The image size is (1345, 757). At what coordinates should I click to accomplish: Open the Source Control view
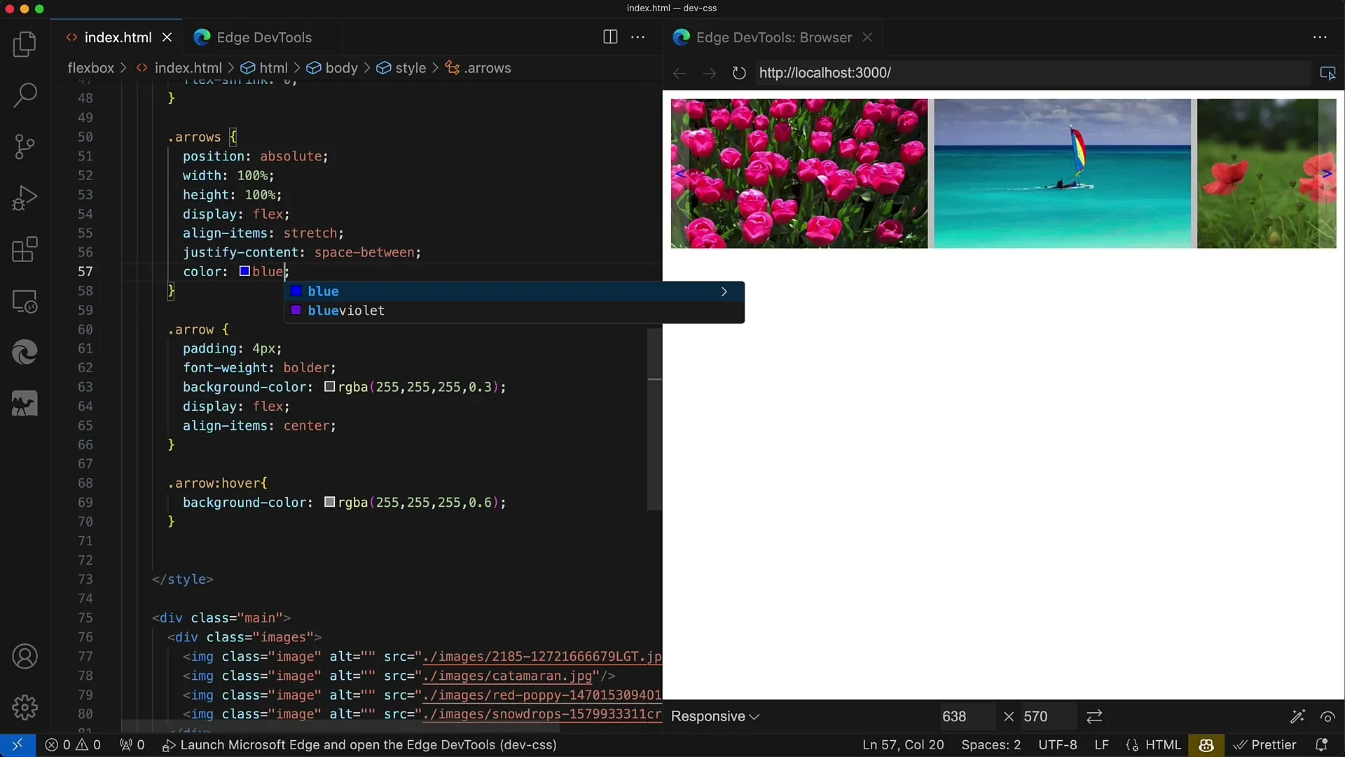[x=25, y=146]
